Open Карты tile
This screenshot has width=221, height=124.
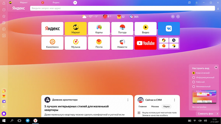99,29
